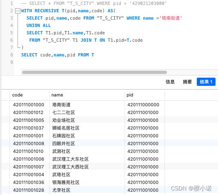Select code cell 420111001037
The height and width of the screenshot is (195, 218).
tap(29, 128)
